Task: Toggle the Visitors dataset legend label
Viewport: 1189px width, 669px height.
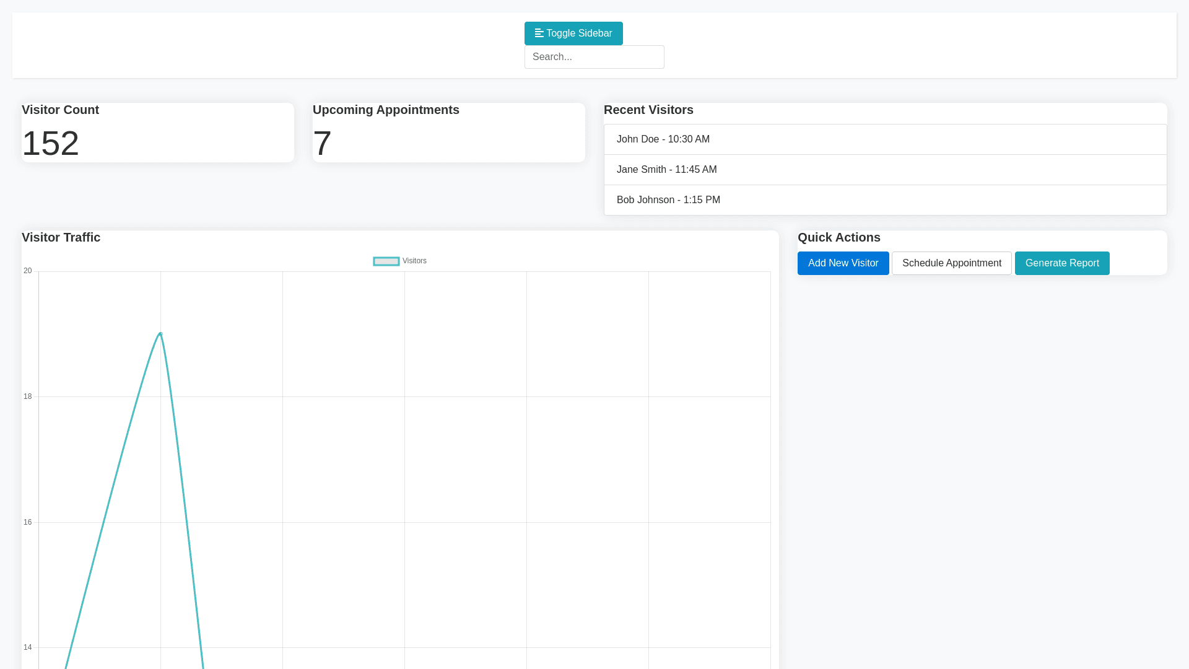Action: [x=414, y=261]
